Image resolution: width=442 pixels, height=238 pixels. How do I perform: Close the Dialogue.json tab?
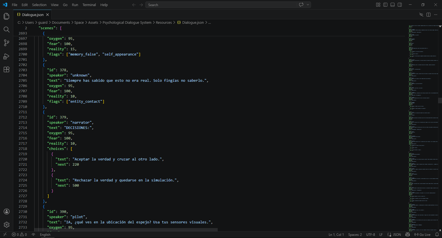tap(48, 15)
